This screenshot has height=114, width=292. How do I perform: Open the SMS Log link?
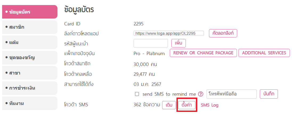[x=209, y=105]
